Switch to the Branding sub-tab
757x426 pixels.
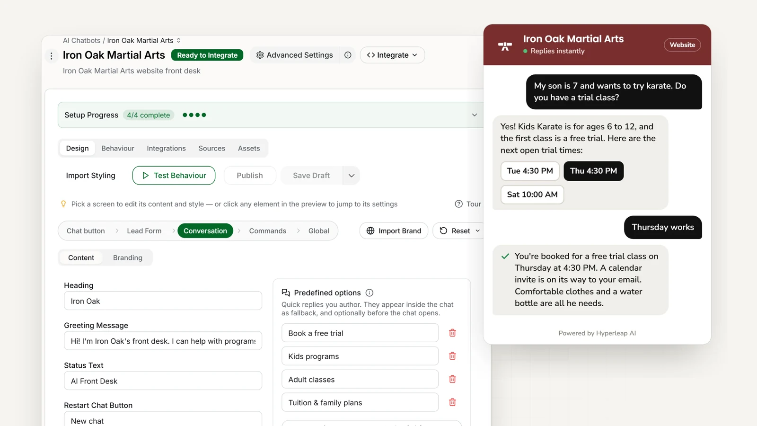coord(128,257)
